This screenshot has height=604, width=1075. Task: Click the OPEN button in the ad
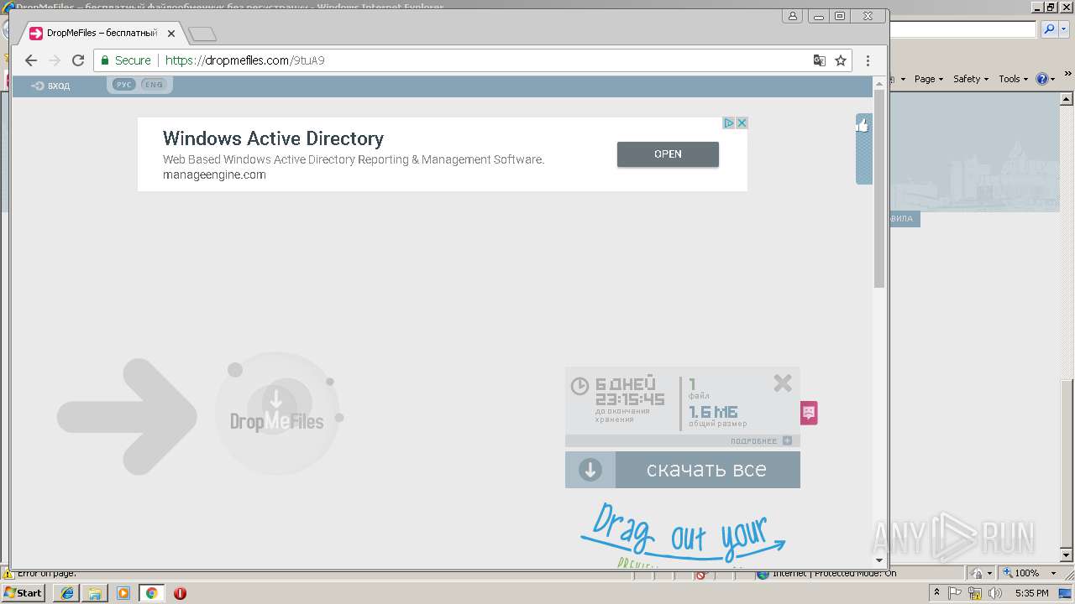pos(668,154)
